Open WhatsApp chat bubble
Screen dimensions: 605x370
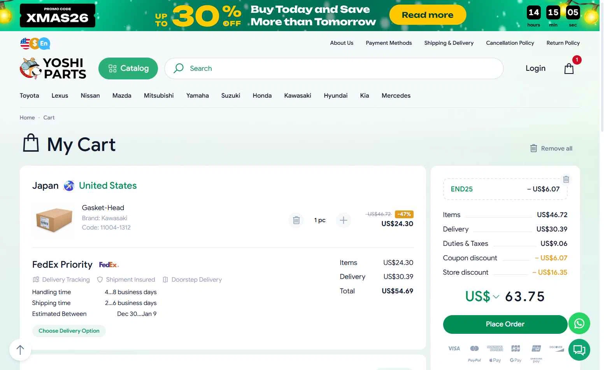(x=579, y=323)
